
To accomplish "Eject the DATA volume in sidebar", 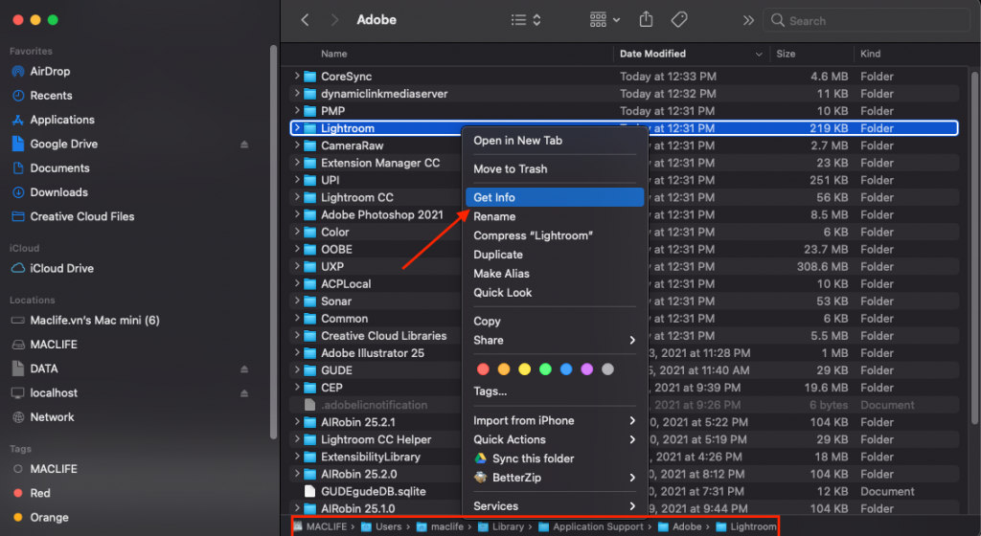I will (x=244, y=368).
